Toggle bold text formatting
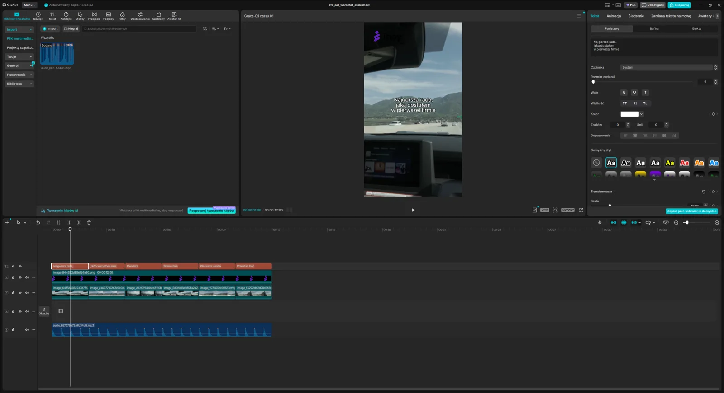 pos(624,93)
